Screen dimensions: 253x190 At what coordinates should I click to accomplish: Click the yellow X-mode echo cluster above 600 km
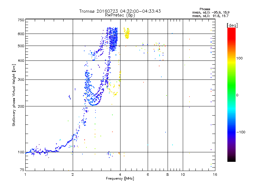pos(127,33)
